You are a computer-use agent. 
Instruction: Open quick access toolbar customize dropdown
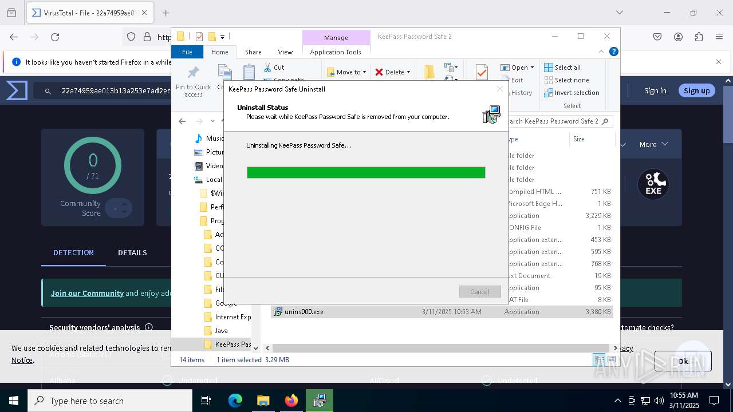pos(222,37)
